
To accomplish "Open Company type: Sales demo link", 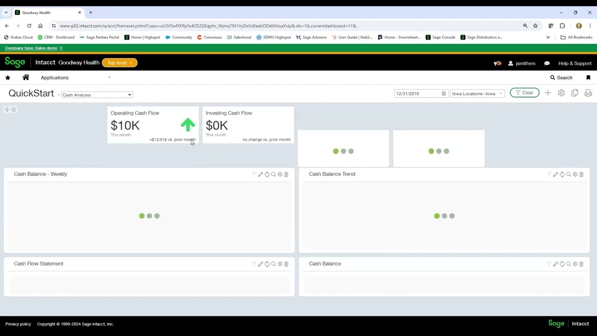I will point(31,48).
